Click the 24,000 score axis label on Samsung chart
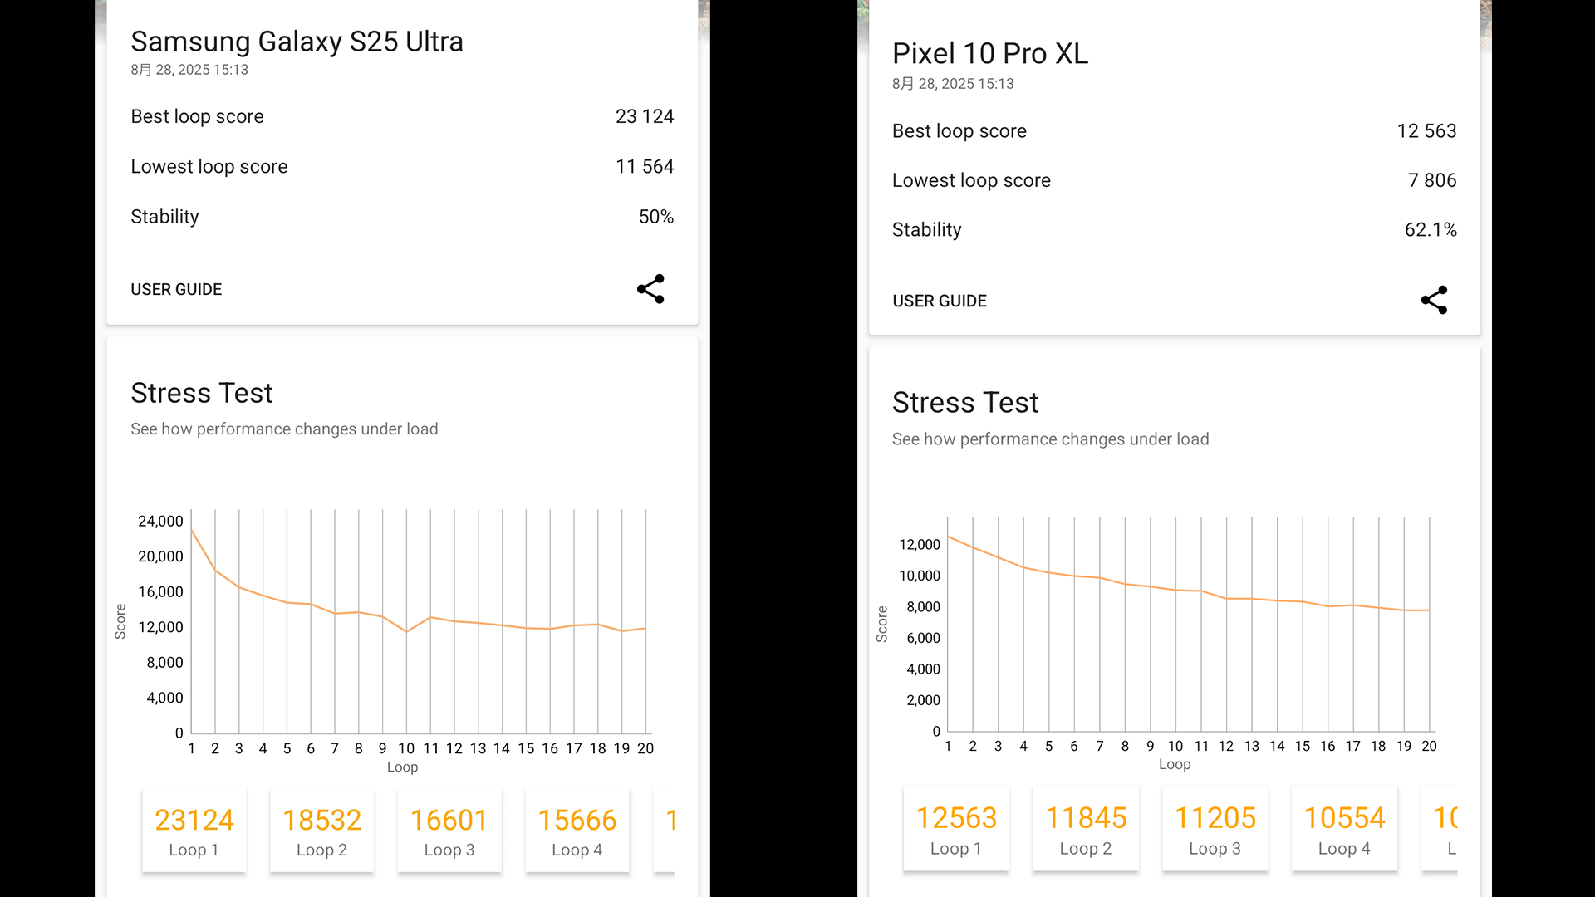The image size is (1595, 897). [x=160, y=522]
